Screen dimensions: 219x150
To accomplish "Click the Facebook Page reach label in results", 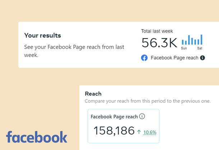I will tap(174, 58).
